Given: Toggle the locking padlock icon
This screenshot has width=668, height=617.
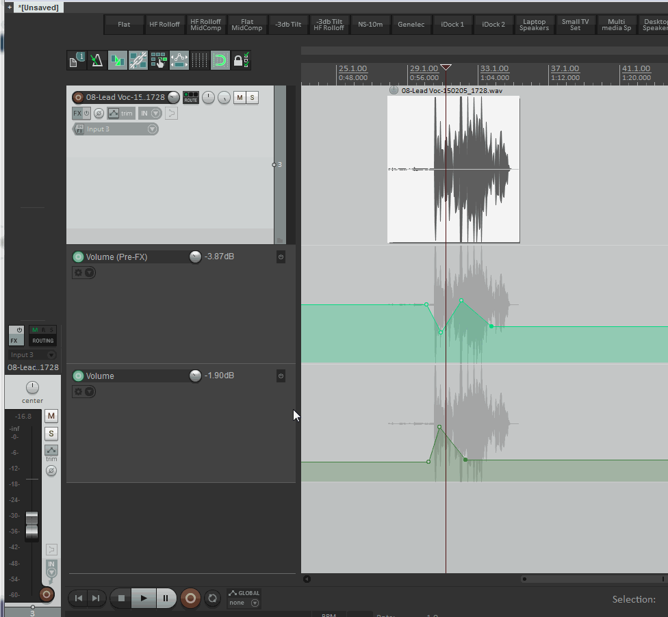Looking at the screenshot, I should tap(240, 60).
